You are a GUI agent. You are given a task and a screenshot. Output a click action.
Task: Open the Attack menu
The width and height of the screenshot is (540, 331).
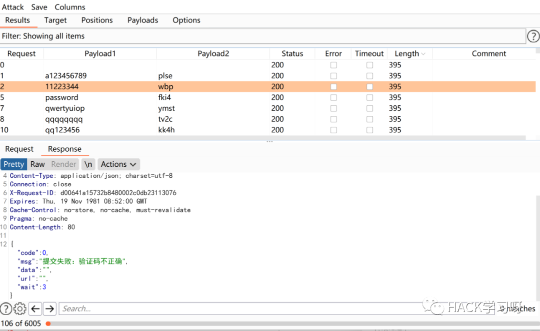[12, 7]
